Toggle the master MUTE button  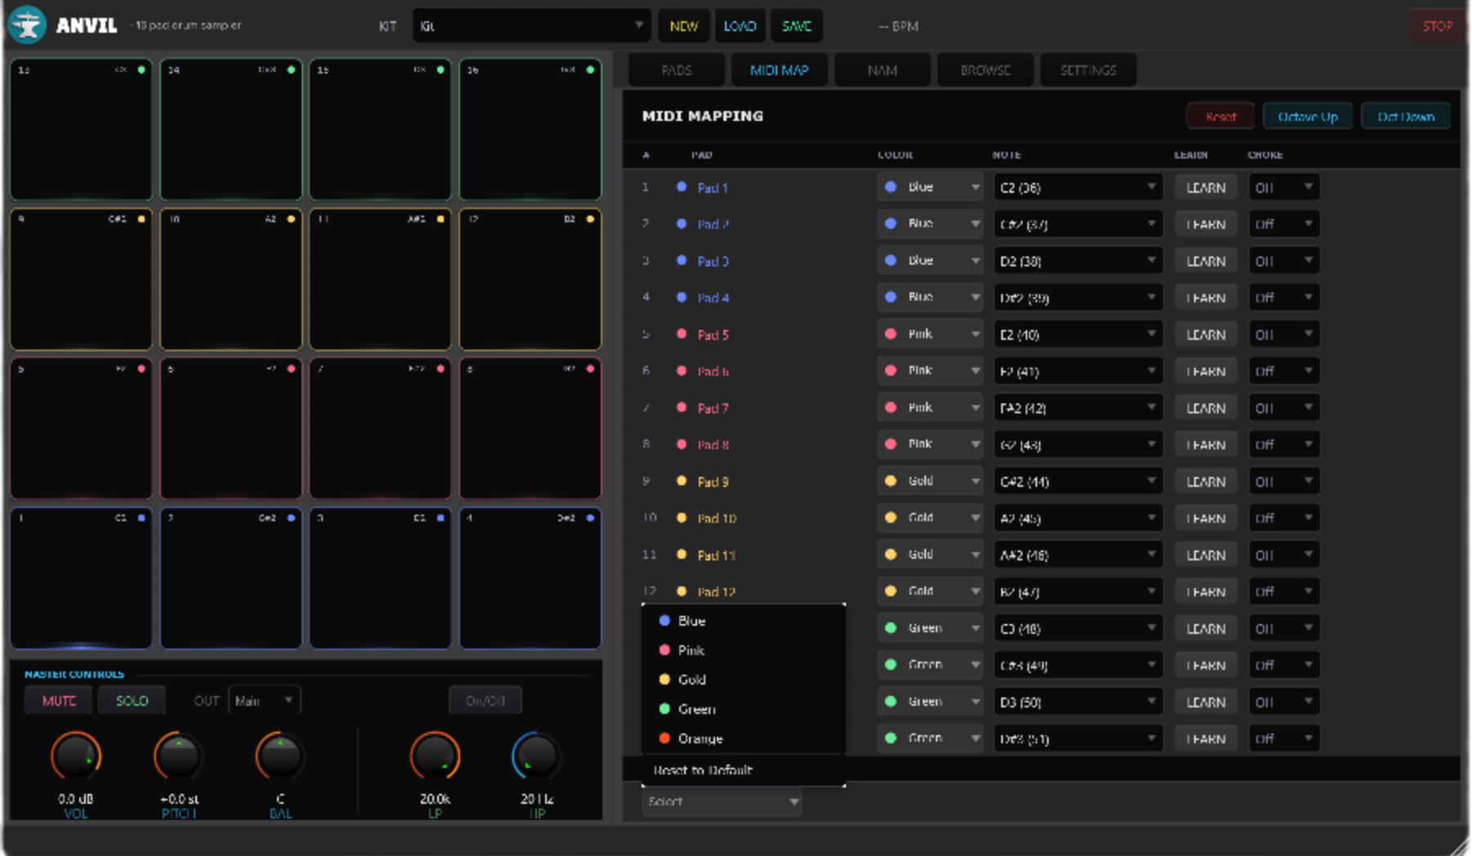(x=59, y=701)
